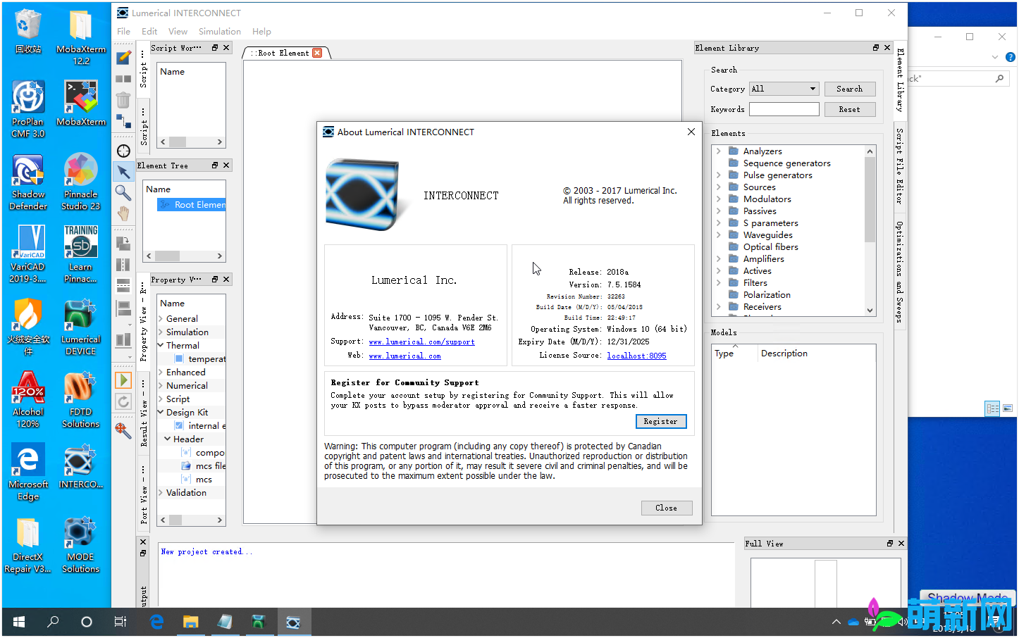Viewport: 1019px width, 638px height.
Task: Click the split/mirror toolbar icon
Action: (x=123, y=265)
